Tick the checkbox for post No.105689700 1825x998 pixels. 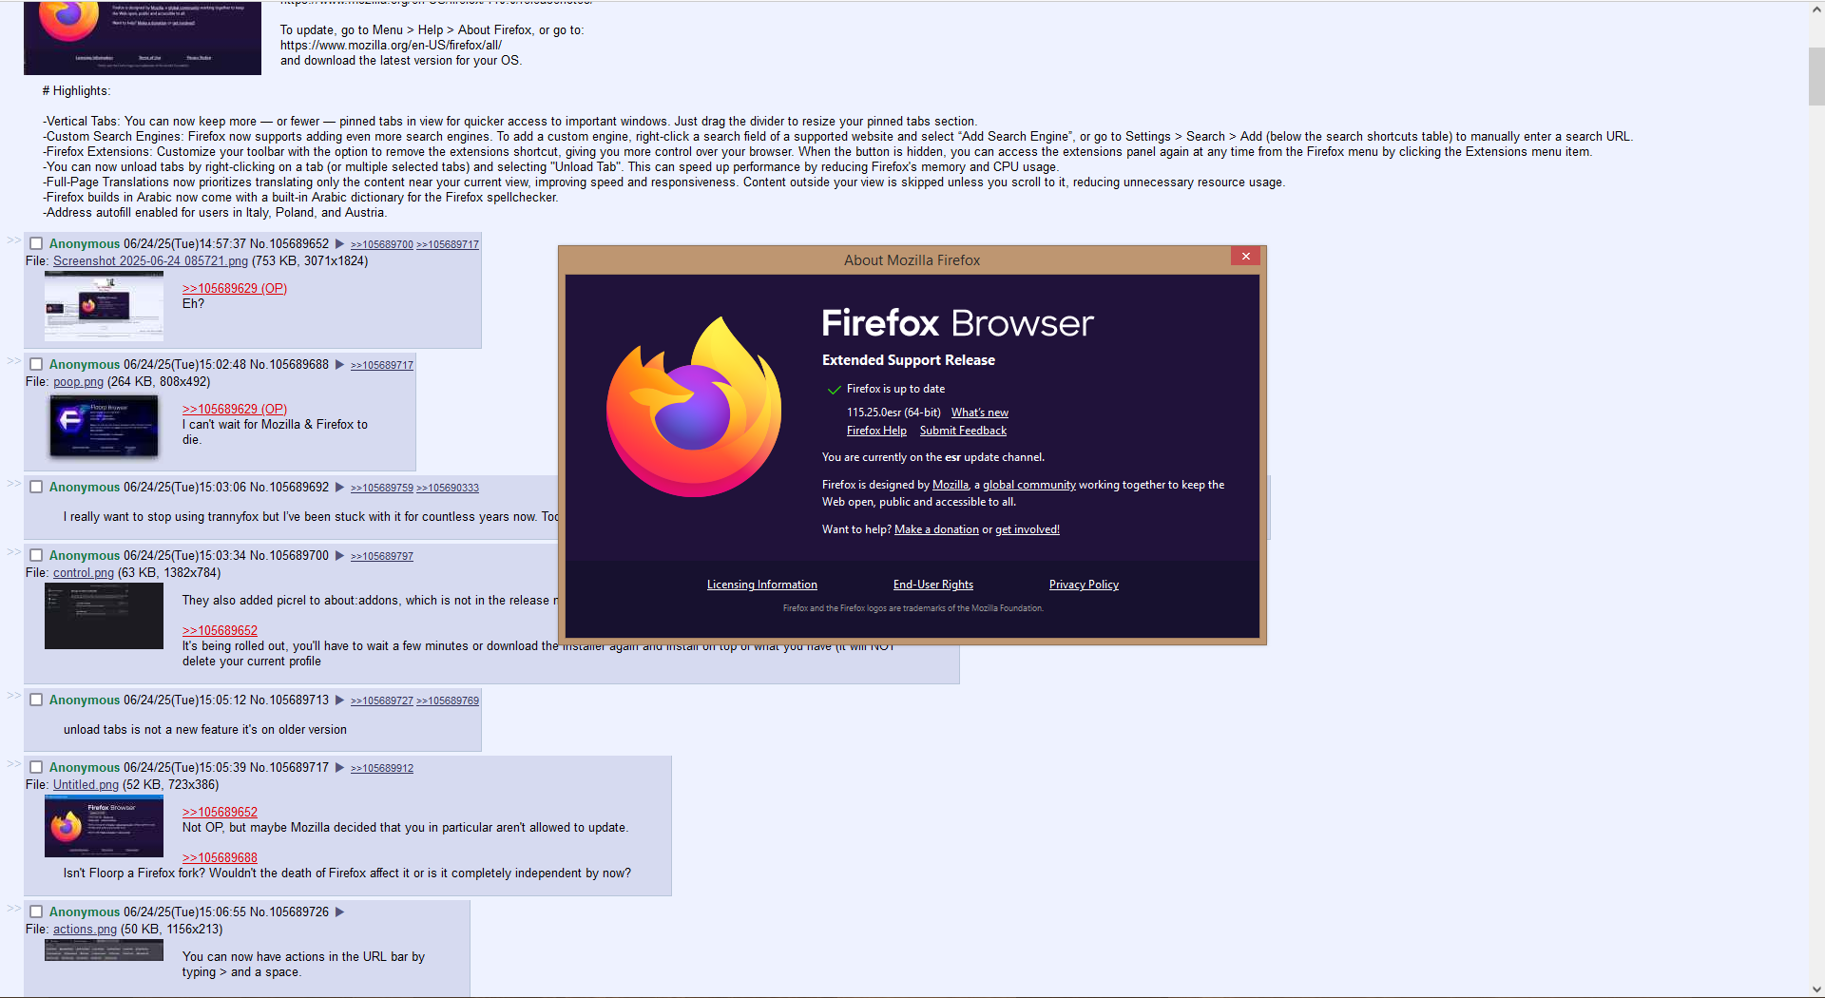pyautogui.click(x=36, y=555)
